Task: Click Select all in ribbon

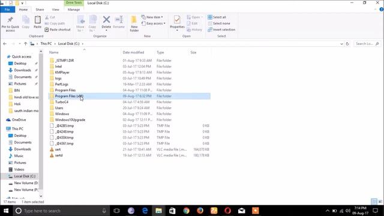Action: [x=217, y=17]
